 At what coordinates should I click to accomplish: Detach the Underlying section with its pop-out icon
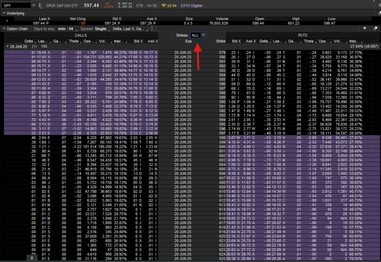pyautogui.click(x=379, y=13)
